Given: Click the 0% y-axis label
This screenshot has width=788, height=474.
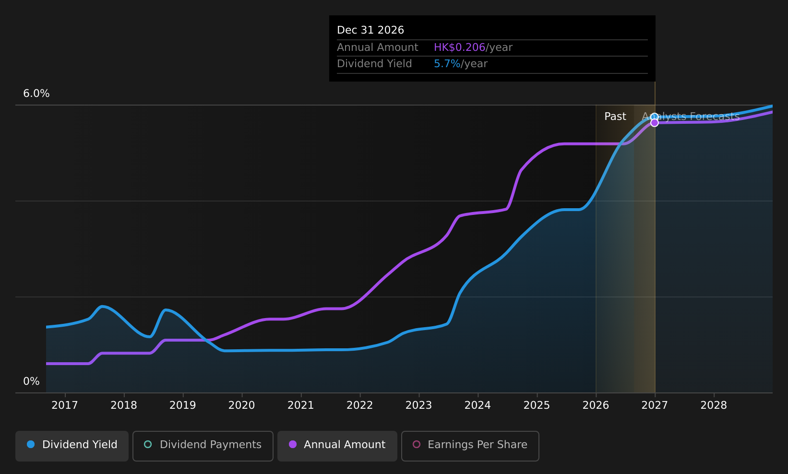Looking at the screenshot, I should coord(32,381).
